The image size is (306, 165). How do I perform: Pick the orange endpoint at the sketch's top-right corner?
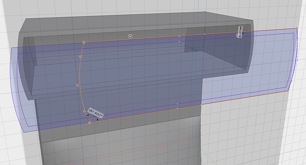click(x=297, y=28)
